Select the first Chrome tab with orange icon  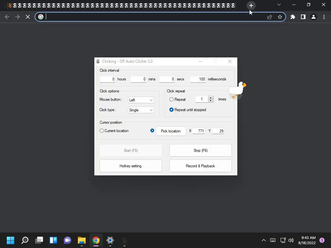(10, 5)
